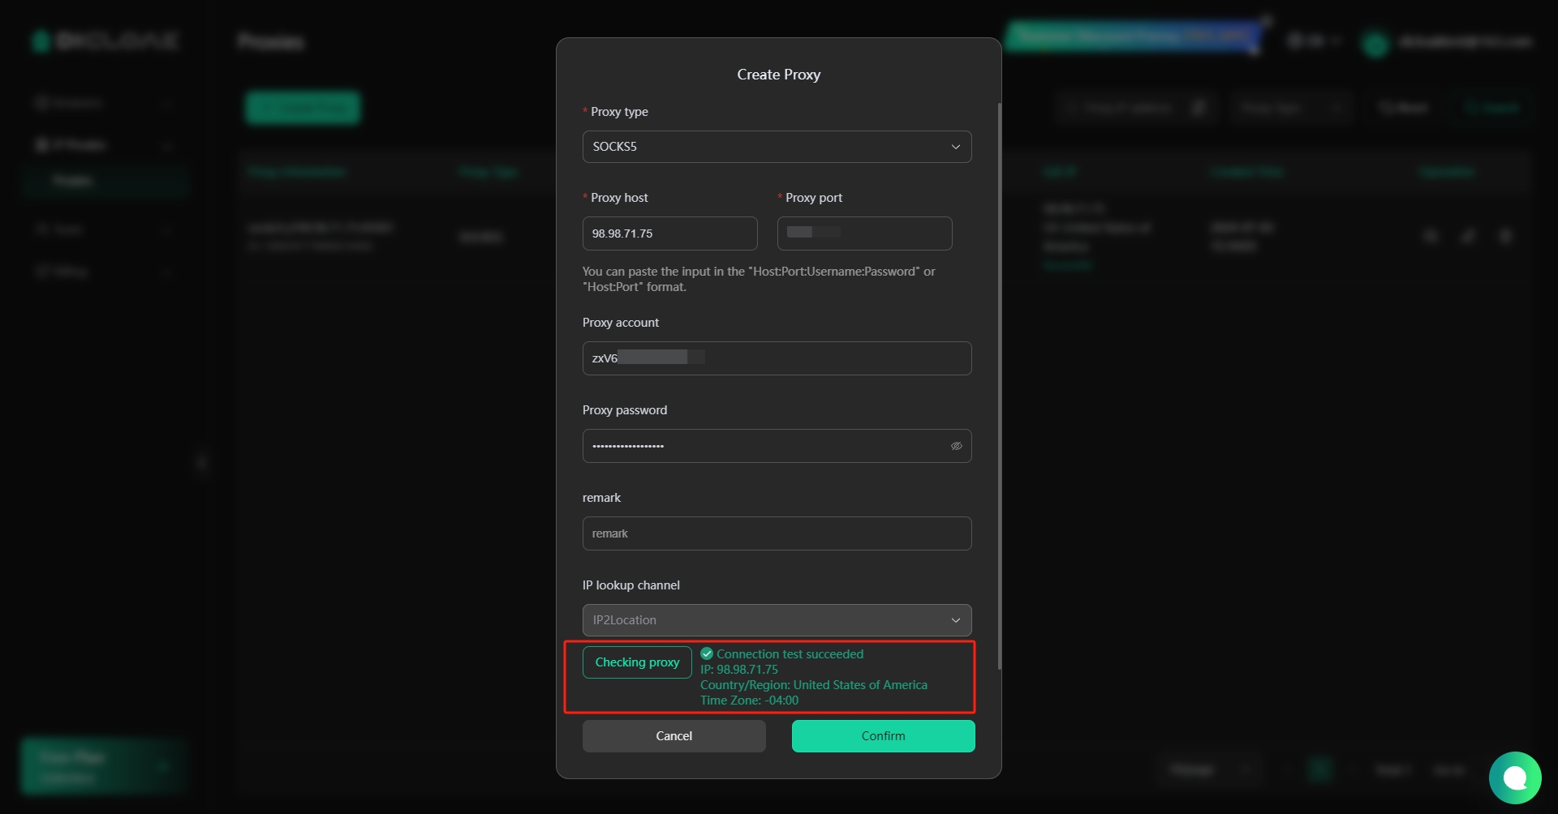Select Proxies item in the sidebar
Viewport: 1558px width, 814px height.
point(73,180)
